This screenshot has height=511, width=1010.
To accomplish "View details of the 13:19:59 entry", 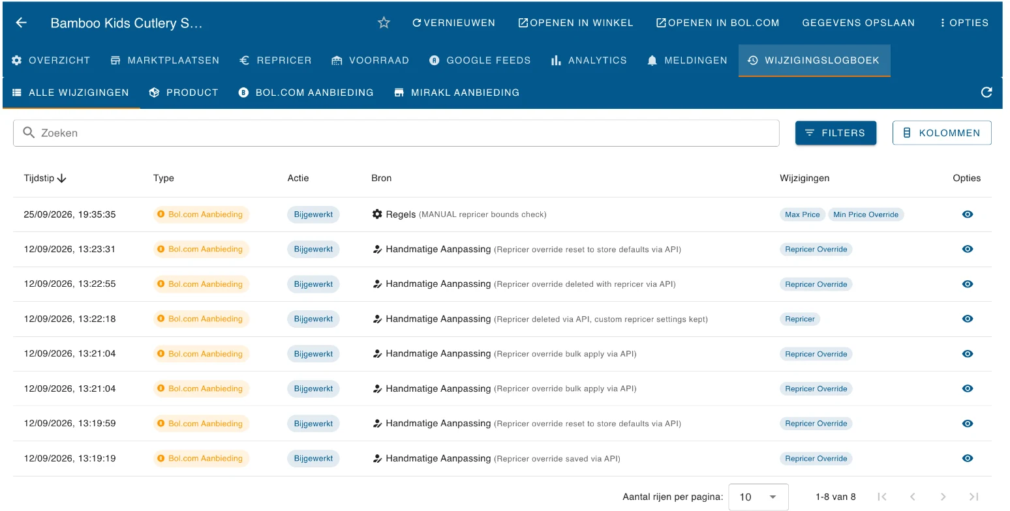I will (x=968, y=424).
